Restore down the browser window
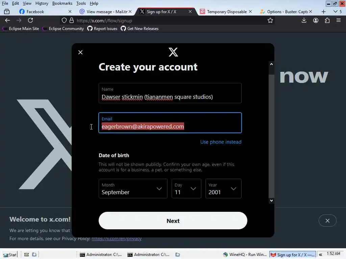The image size is (346, 259). tap(335, 3)
